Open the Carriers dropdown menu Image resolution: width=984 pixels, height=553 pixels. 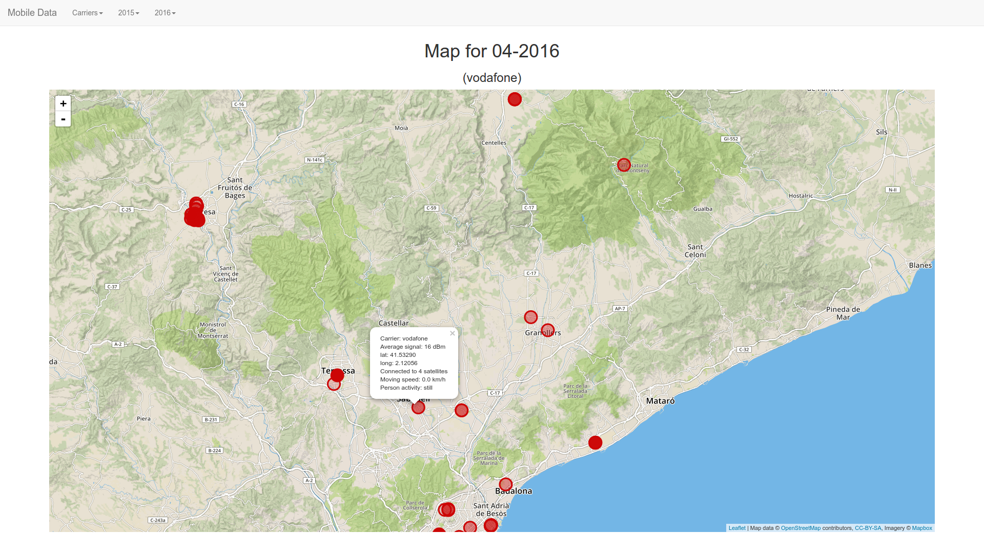tap(87, 13)
